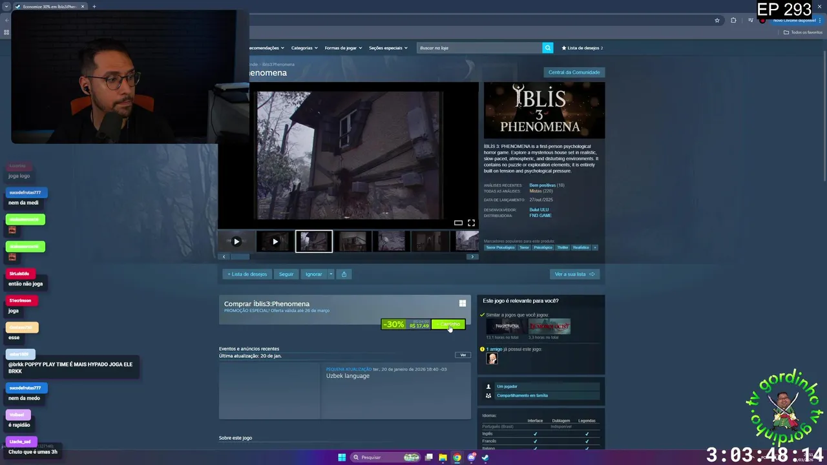
Task: Click the Seguir button
Action: pos(286,274)
